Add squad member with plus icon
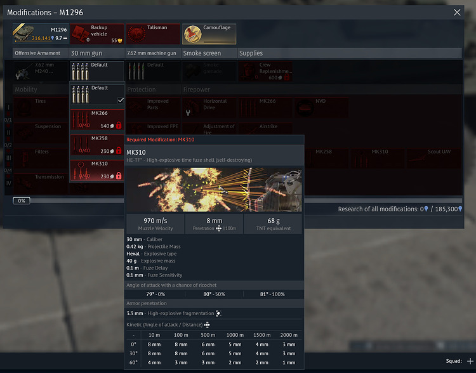This screenshot has height=373, width=476. [x=470, y=361]
